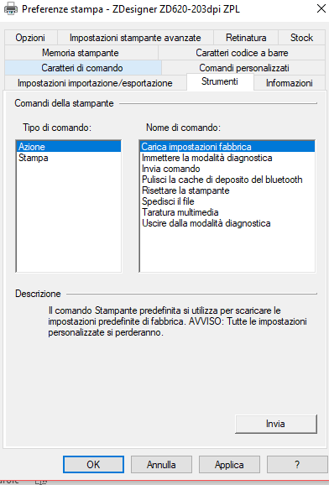Close the Preferenze stampa dialog
Image resolution: width=329 pixels, height=485 pixels.
point(321,8)
